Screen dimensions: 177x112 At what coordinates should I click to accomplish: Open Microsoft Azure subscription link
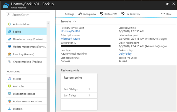coord(70,39)
